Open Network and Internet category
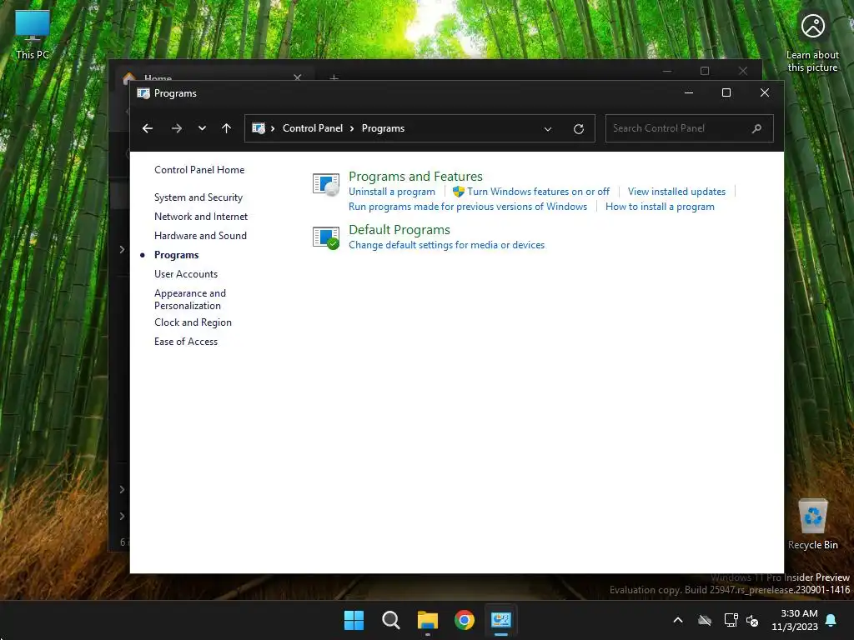 pyautogui.click(x=201, y=217)
